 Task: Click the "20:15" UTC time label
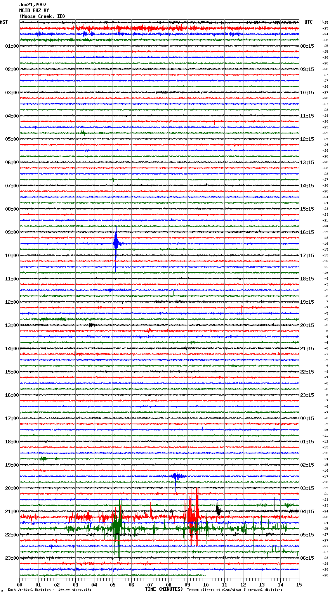(307, 325)
